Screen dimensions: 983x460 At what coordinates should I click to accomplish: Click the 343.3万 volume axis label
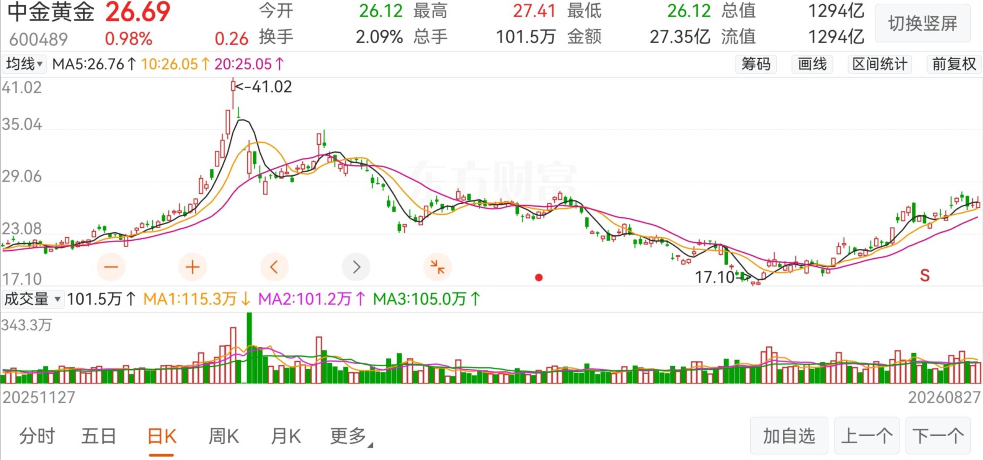(26, 325)
